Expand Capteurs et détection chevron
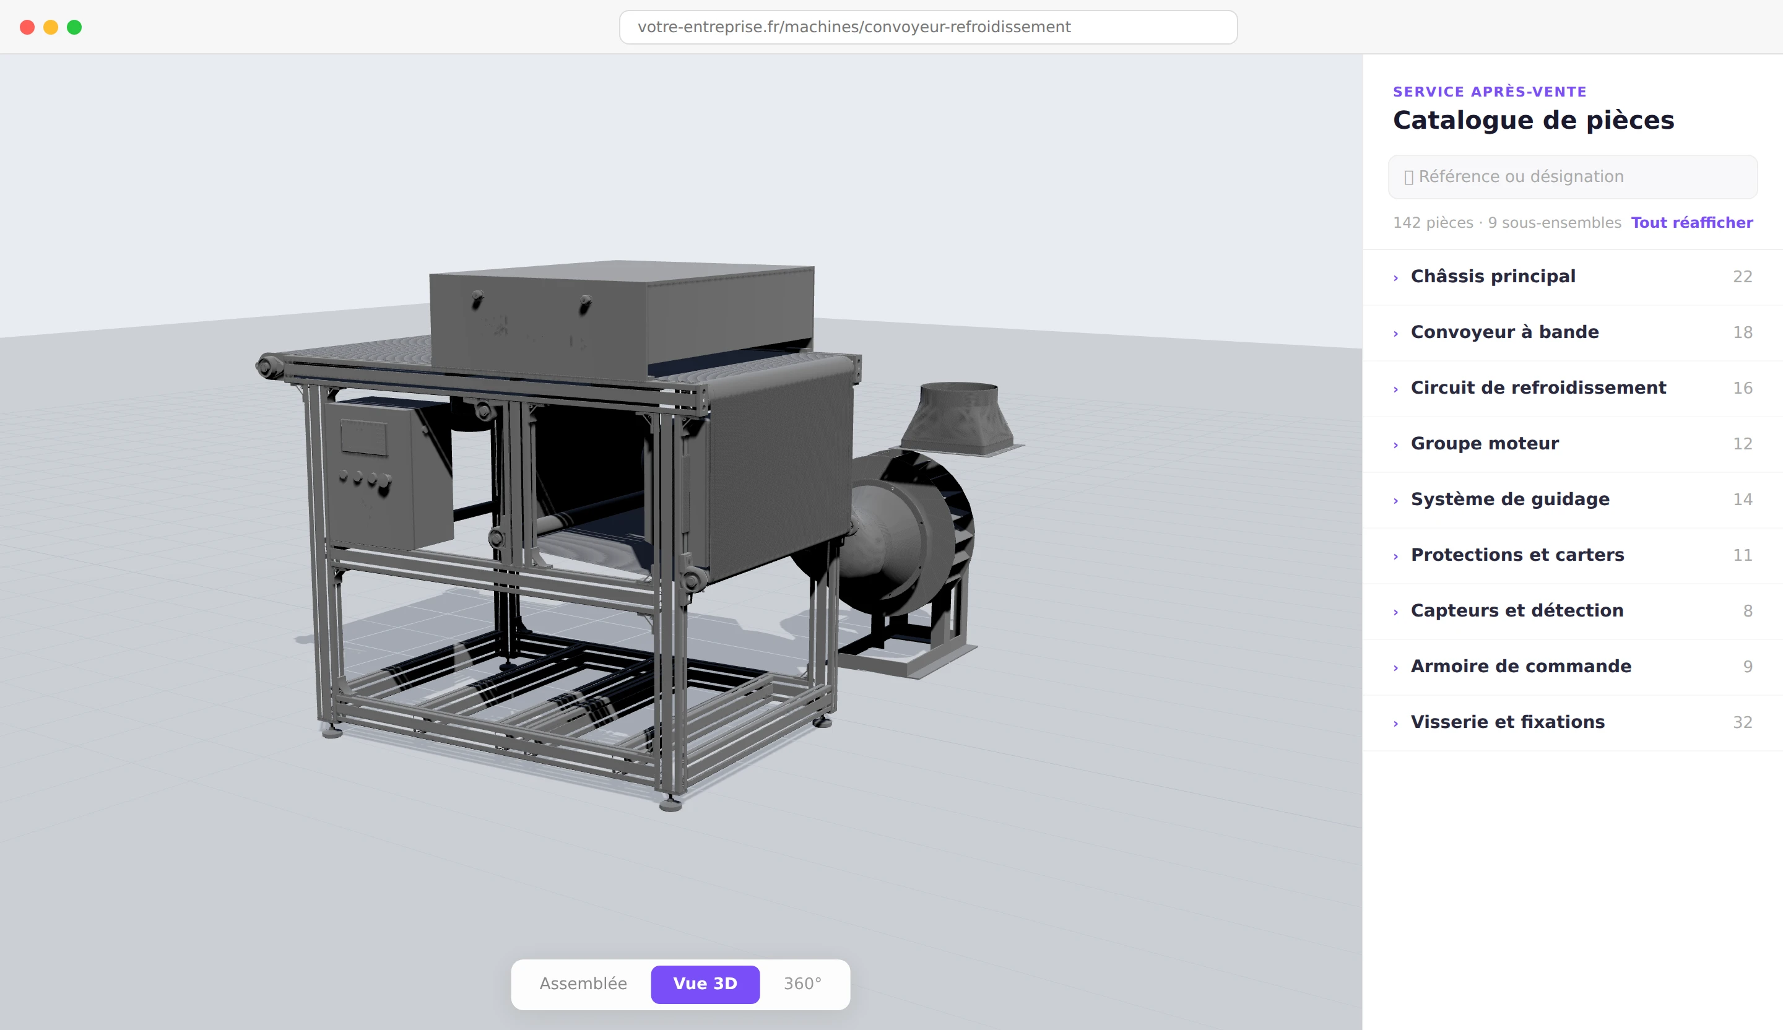Viewport: 1783px width, 1030px height. [1395, 613]
